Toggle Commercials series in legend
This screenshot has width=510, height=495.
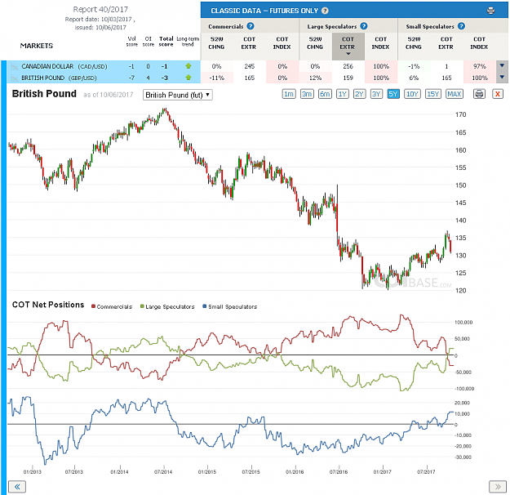coord(112,306)
